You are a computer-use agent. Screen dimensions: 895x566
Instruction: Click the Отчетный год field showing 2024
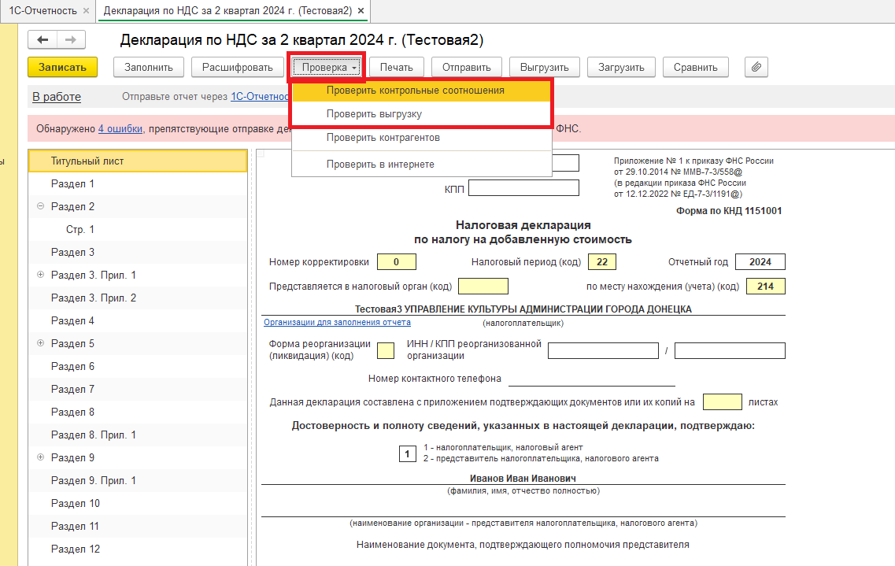click(760, 262)
